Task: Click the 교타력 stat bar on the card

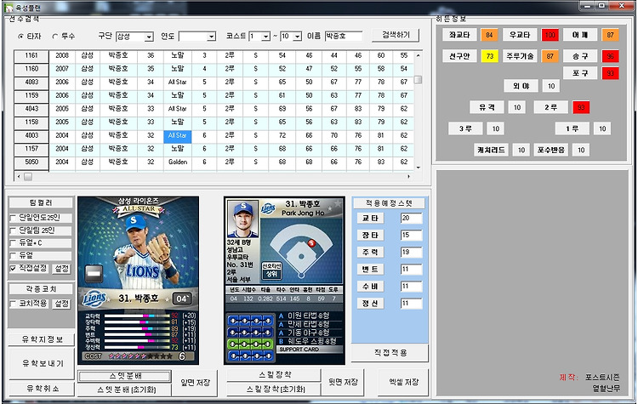Action: [x=138, y=316]
